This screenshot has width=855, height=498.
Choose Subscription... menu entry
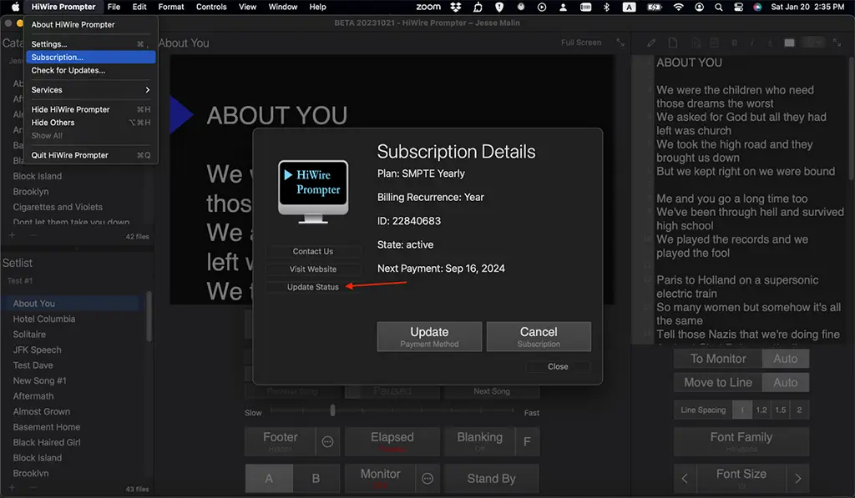pyautogui.click(x=92, y=58)
